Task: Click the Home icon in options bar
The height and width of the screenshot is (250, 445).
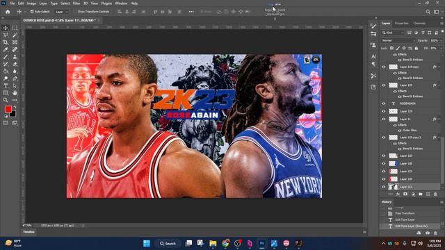Action: tap(8, 12)
